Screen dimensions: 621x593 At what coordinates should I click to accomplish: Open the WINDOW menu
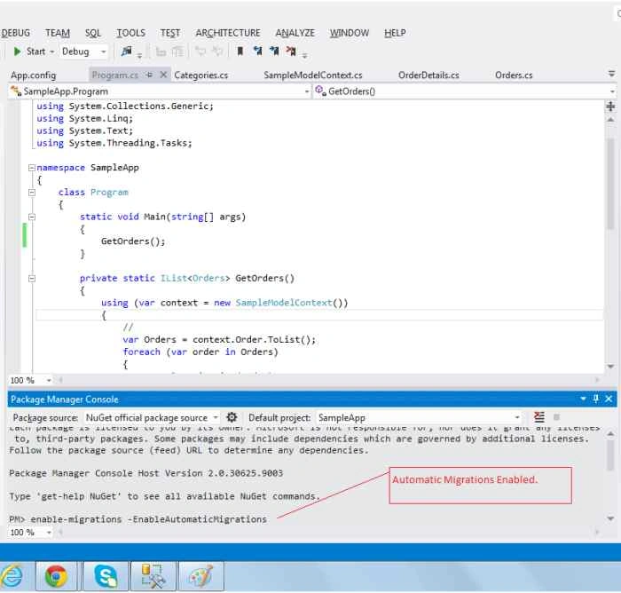(x=350, y=33)
